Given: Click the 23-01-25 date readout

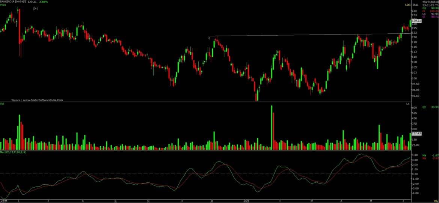Looking at the screenshot, I should pyautogui.click(x=428, y=5).
